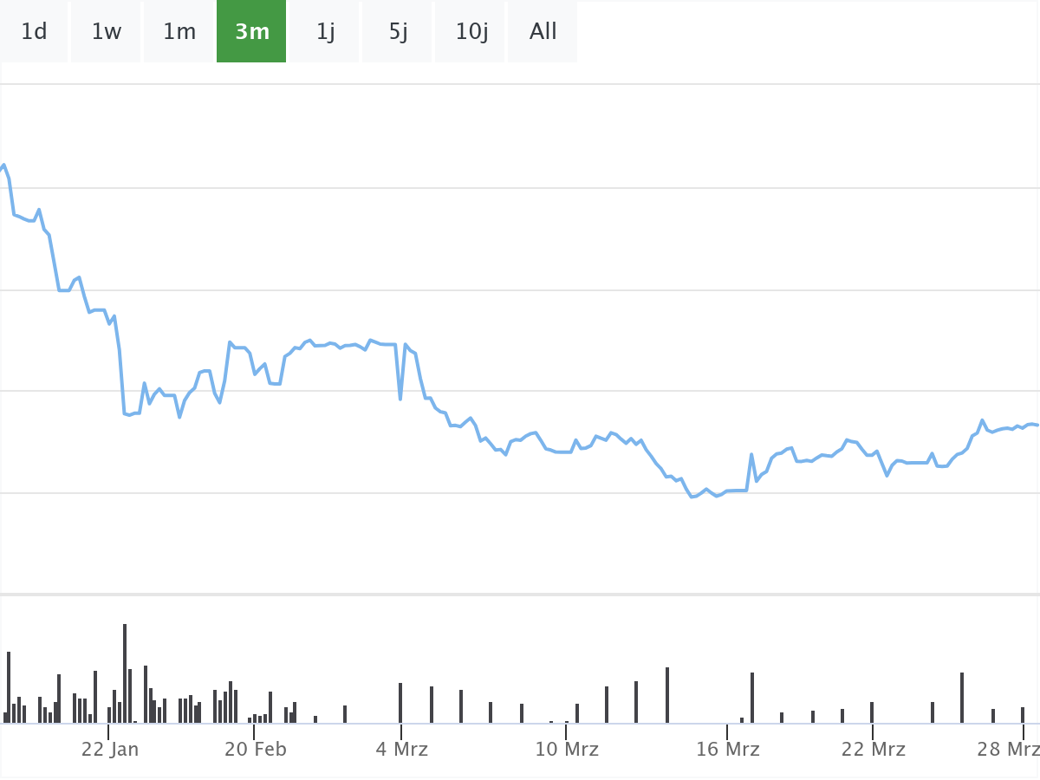This screenshot has height=780, width=1040.
Task: Select the 4 Mrz axis label
Action: click(x=401, y=749)
